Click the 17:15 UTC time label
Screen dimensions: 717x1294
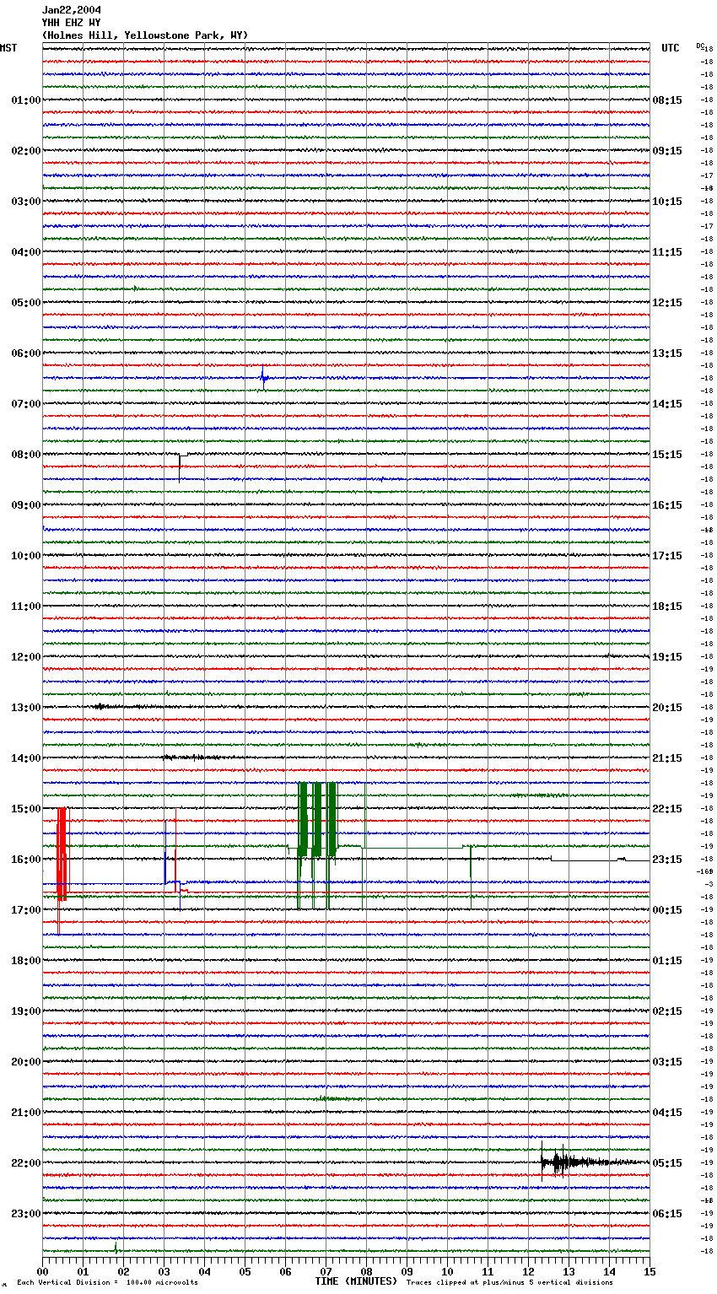tap(667, 556)
